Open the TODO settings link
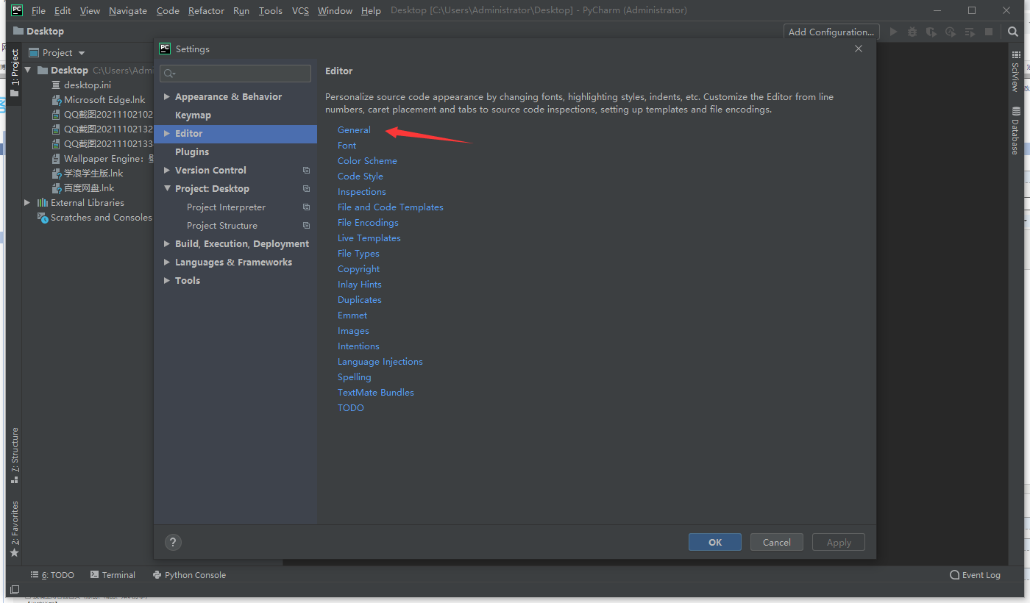 (x=351, y=407)
